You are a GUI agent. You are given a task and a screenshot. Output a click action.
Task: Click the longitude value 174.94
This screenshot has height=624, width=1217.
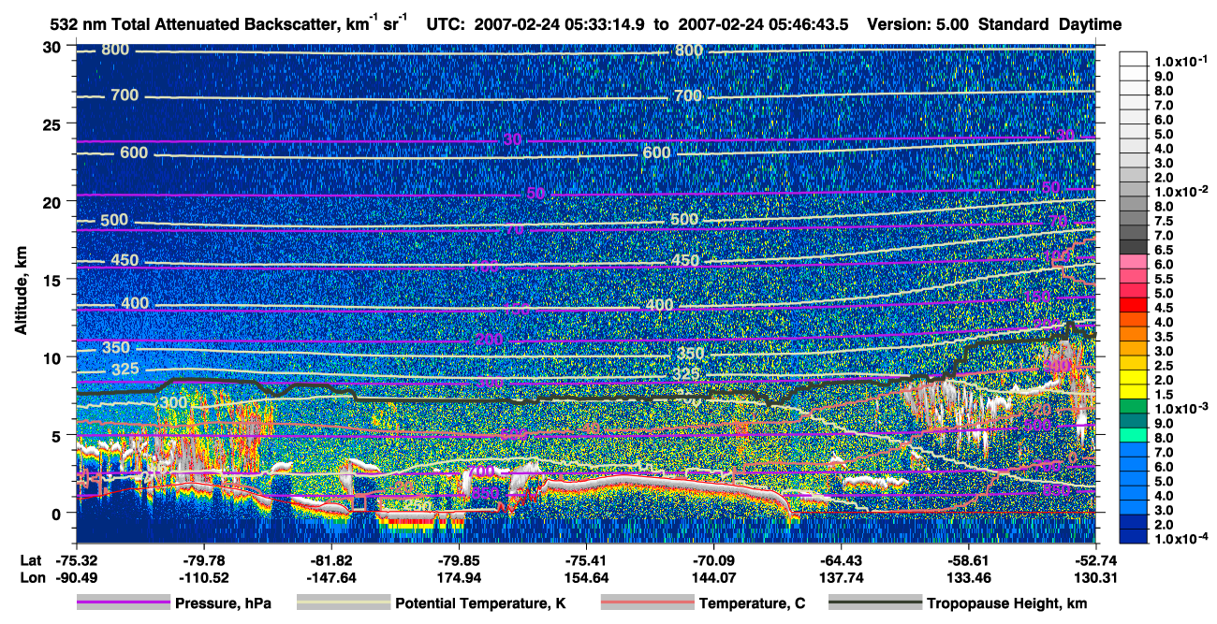[x=459, y=577]
